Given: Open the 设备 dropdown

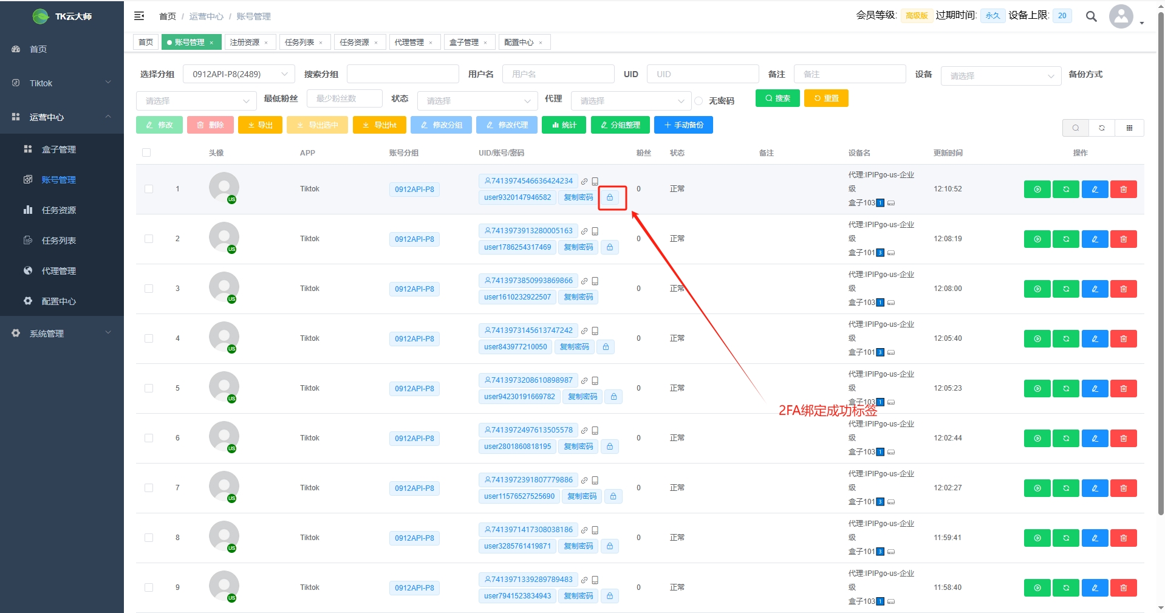Looking at the screenshot, I should click(x=1001, y=76).
